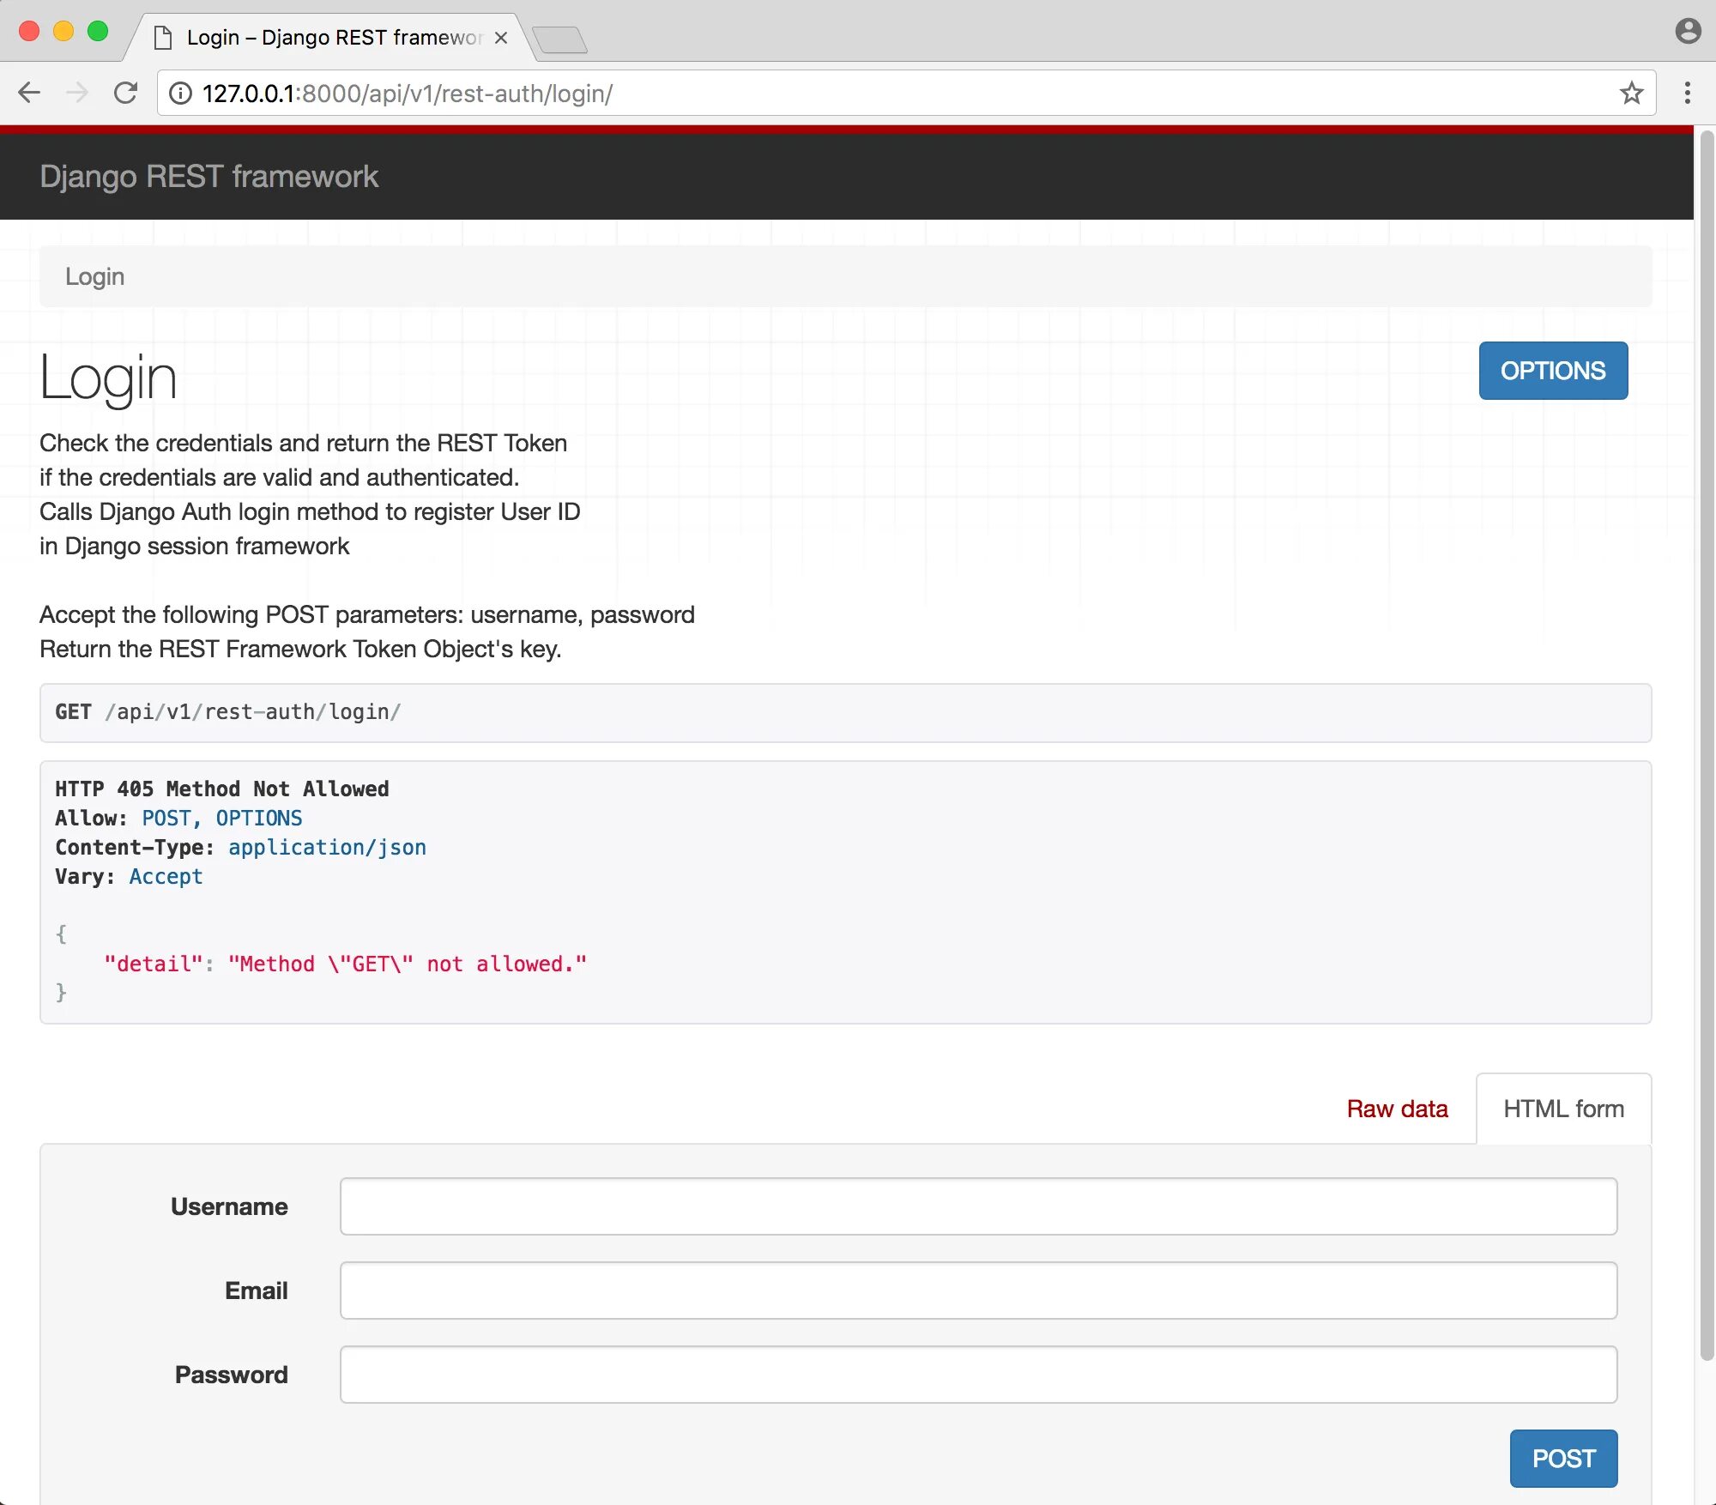Reload the page with the refresh icon
The height and width of the screenshot is (1505, 1716).
pos(126,93)
